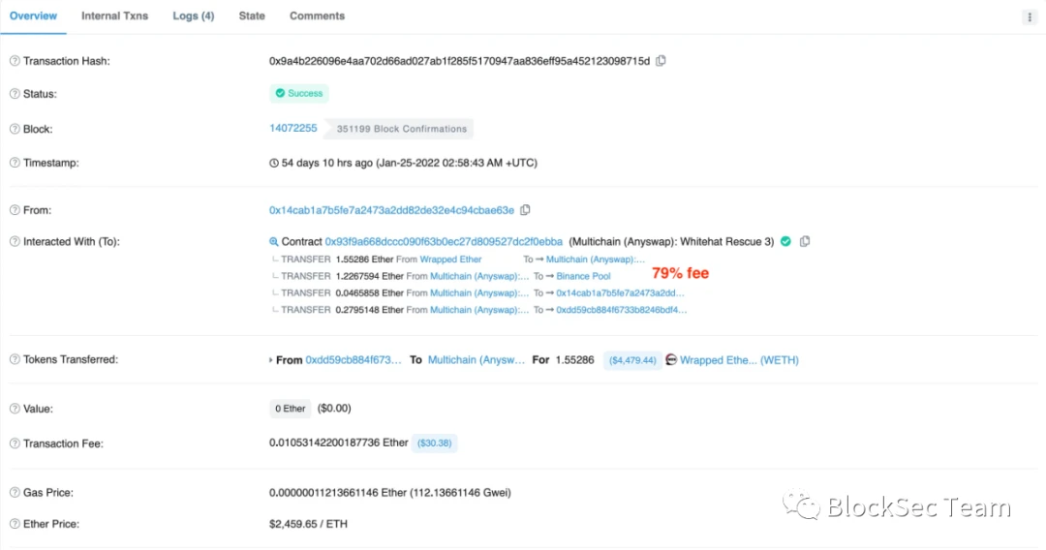Open Multichain sender in 0.2795148 Ether transfer
This screenshot has width=1046, height=550.
point(479,309)
